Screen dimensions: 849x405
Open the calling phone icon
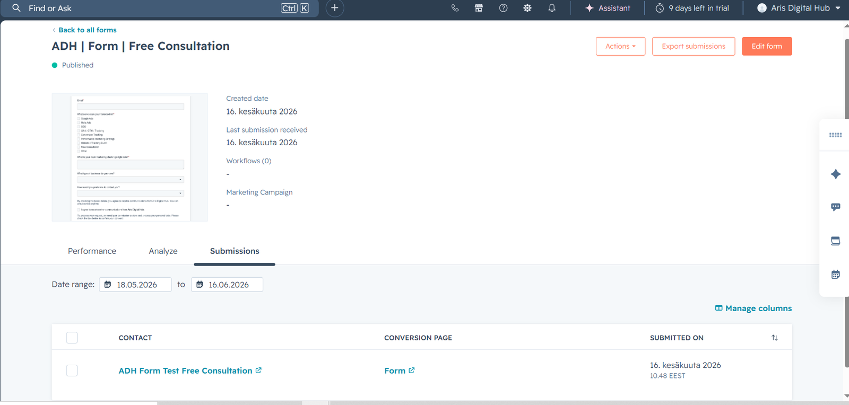(x=455, y=8)
